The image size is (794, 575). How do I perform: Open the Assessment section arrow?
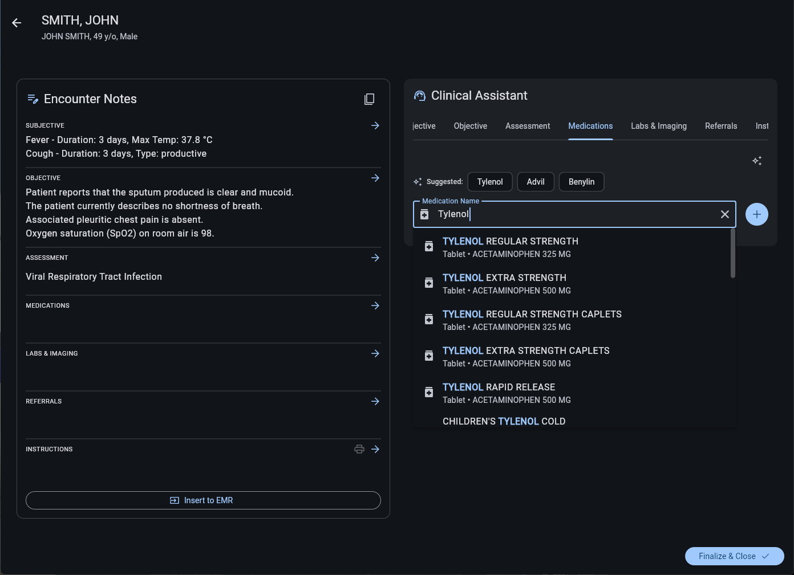[375, 258]
